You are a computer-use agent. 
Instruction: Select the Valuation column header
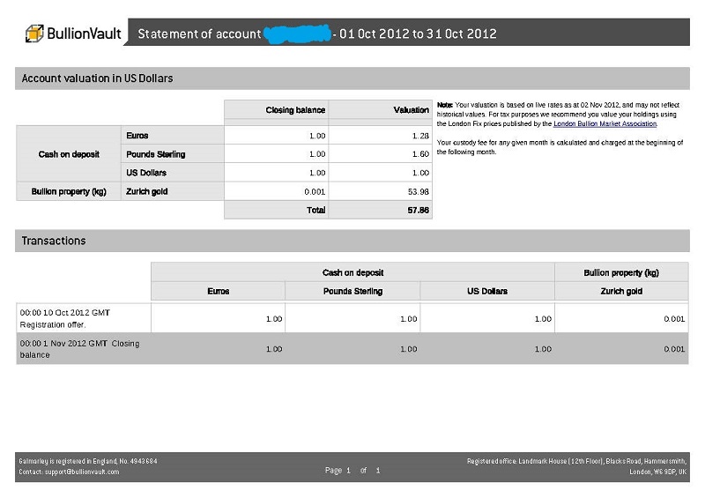pos(411,110)
